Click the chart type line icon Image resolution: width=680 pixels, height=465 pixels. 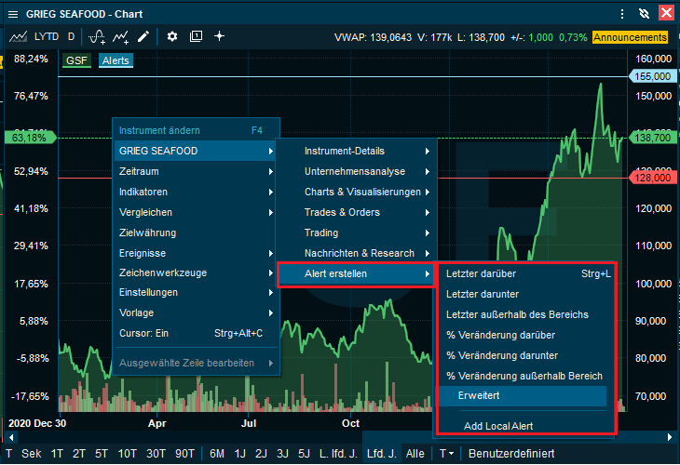click(x=19, y=37)
